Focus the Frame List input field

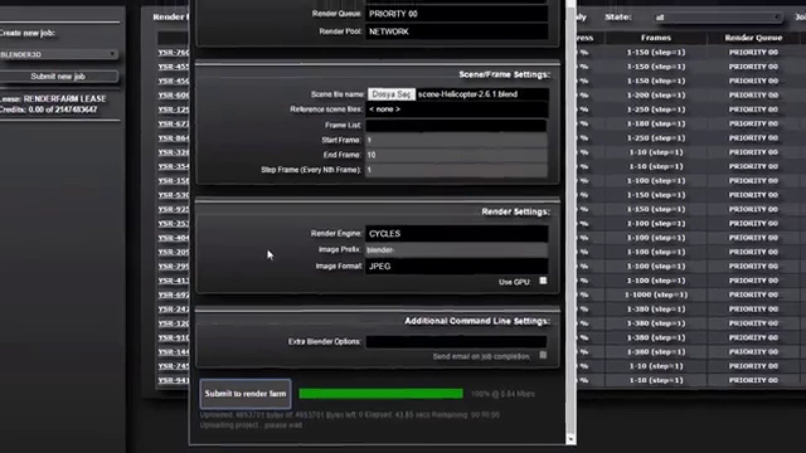point(456,125)
